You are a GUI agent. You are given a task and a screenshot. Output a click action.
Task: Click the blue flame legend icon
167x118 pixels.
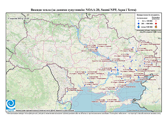tap(139, 27)
